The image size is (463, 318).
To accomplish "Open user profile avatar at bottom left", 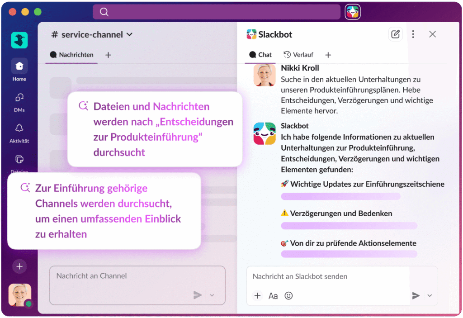I will pos(20,295).
